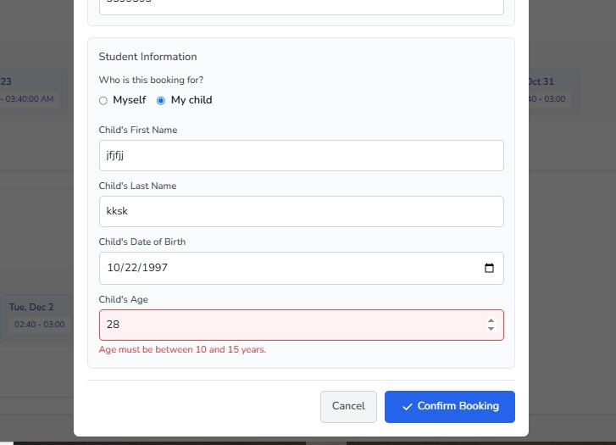Viewport: 616px width, 445px height.
Task: Click the Child's Age number field
Action: click(x=288, y=325)
